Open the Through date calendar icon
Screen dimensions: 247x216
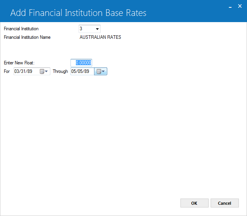(x=99, y=71)
